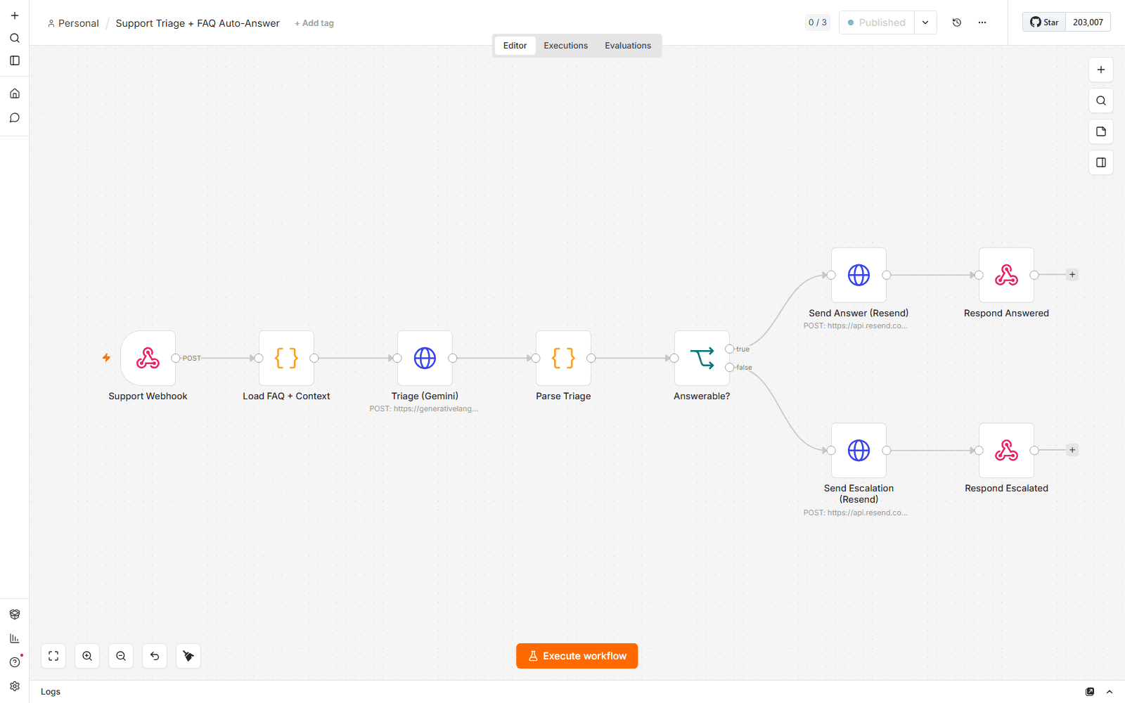Image resolution: width=1125 pixels, height=703 pixels.
Task: Select the Send Escalation (Resend) node
Action: [859, 450]
